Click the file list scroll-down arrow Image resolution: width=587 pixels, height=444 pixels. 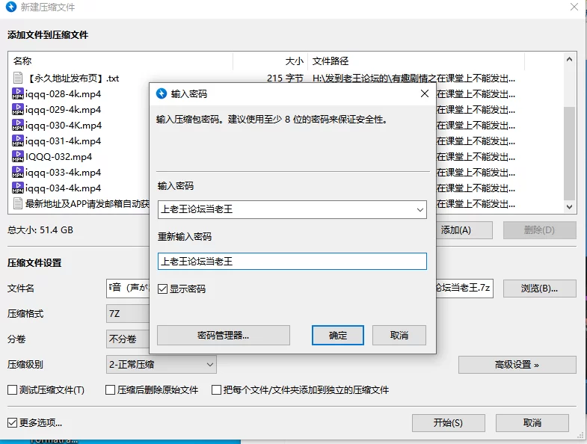tap(569, 206)
